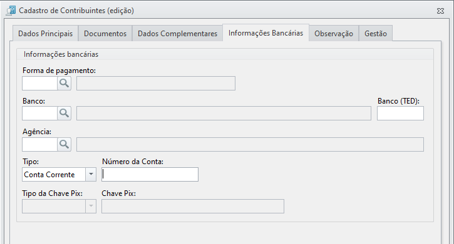This screenshot has height=244, width=454.
Task: Click the Número da Conta field
Action: [150, 175]
